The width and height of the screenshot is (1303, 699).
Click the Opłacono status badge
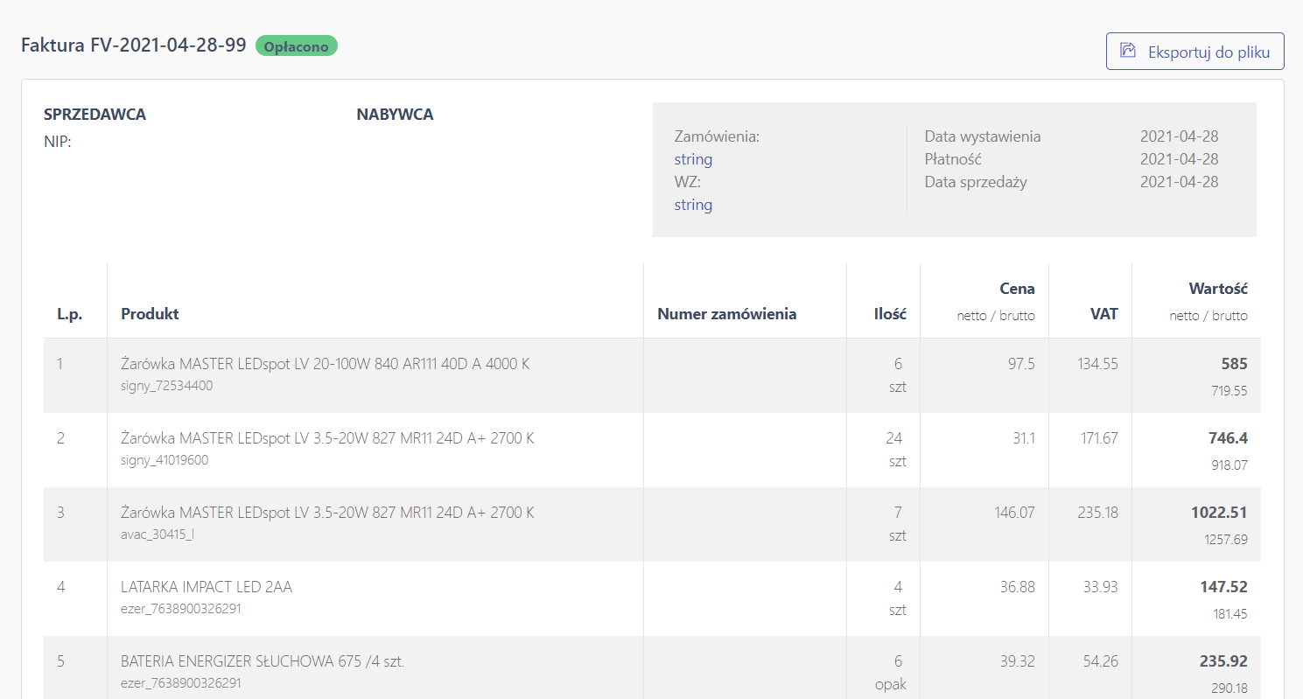point(297,46)
